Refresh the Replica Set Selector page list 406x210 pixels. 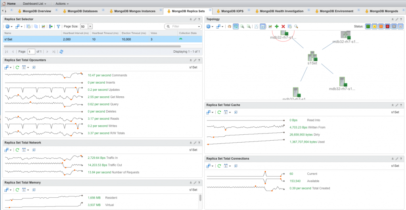pos(61,52)
